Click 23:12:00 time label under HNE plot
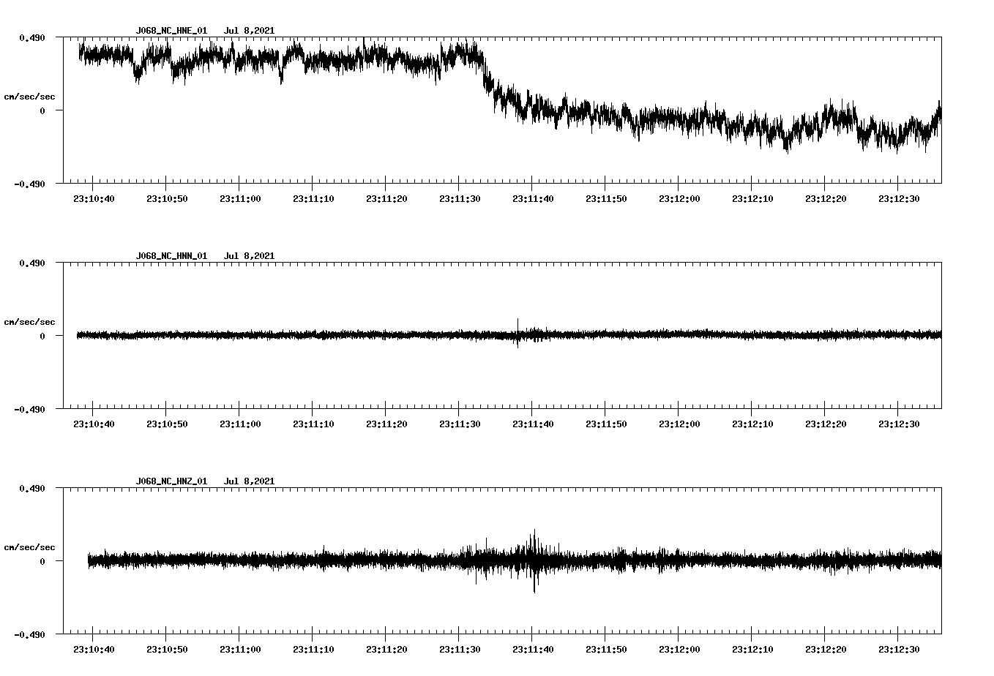 tap(679, 199)
